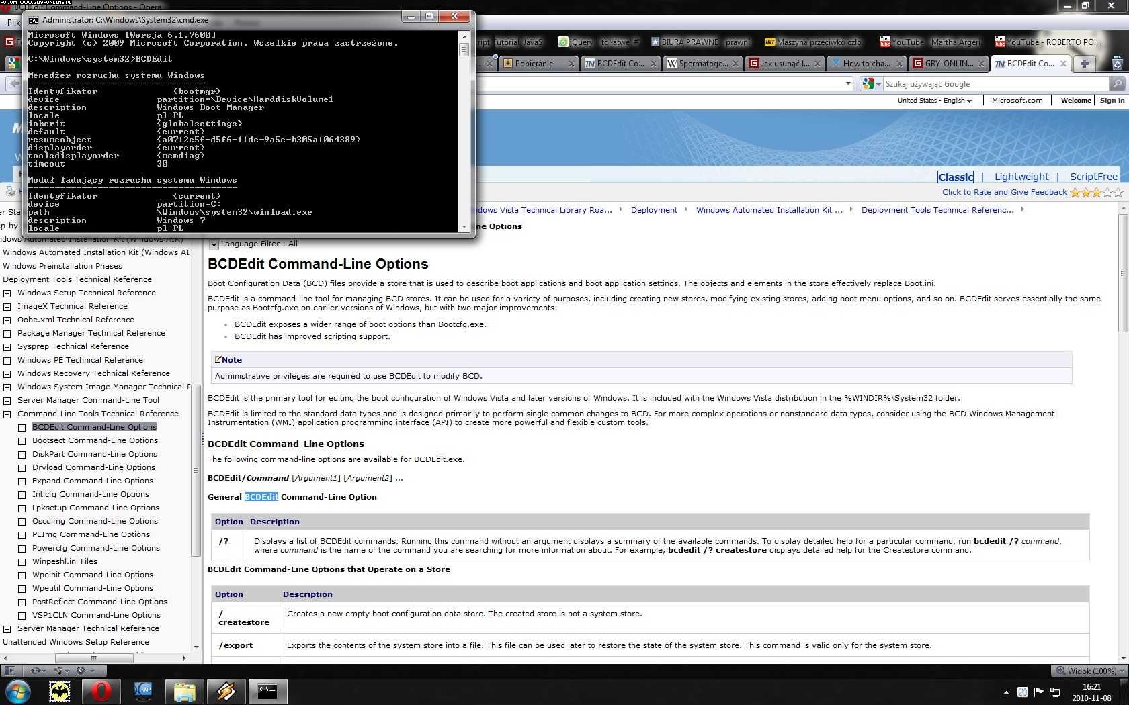Expand Windows Setup Technical Reference node

point(7,293)
